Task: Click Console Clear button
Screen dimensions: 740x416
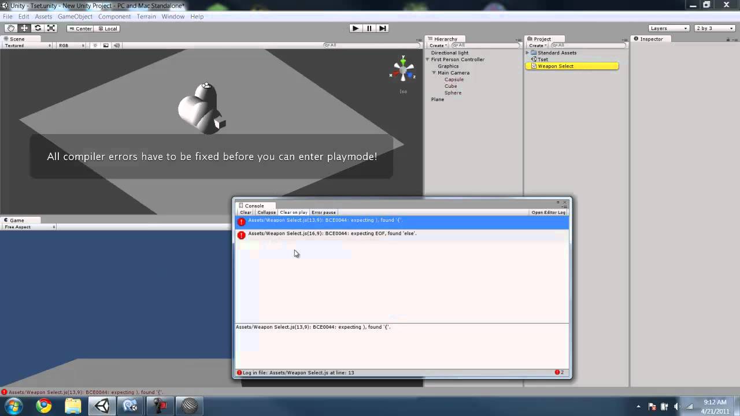Action: [x=246, y=213]
